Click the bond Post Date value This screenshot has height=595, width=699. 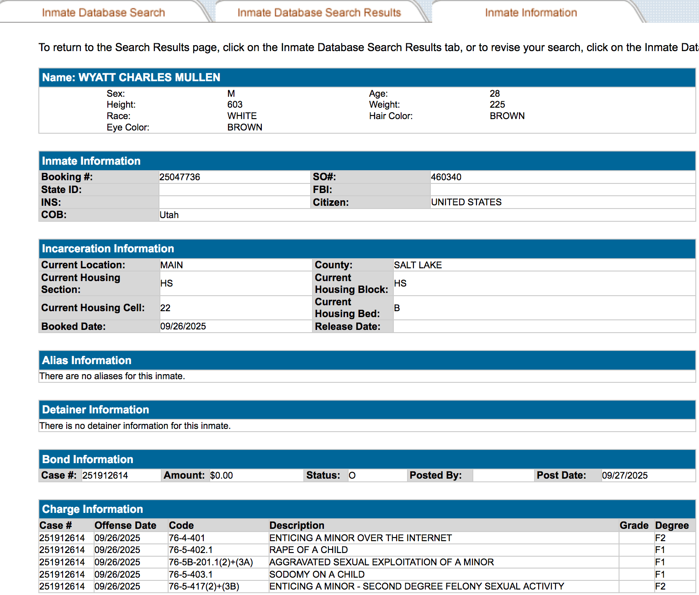tap(625, 475)
